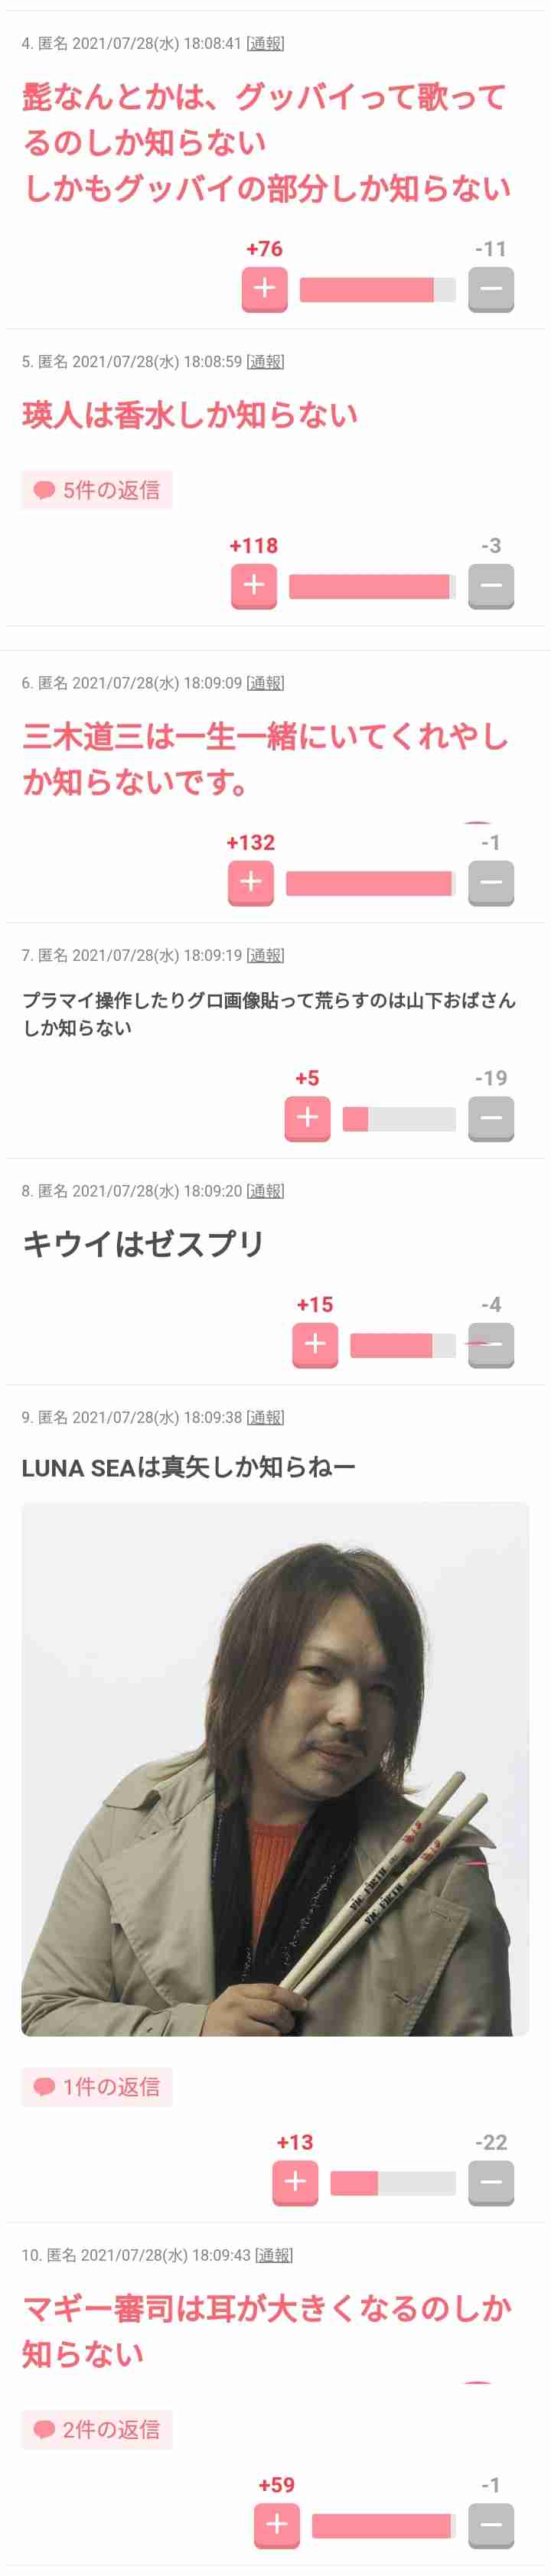551x2576 pixels.
Task: Expand 5件の返信 under comment 5
Action: [x=97, y=490]
